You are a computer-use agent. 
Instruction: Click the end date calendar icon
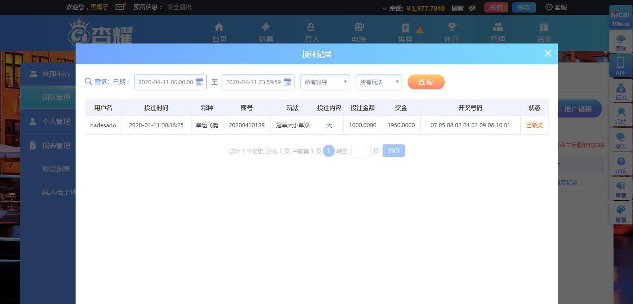tap(288, 82)
